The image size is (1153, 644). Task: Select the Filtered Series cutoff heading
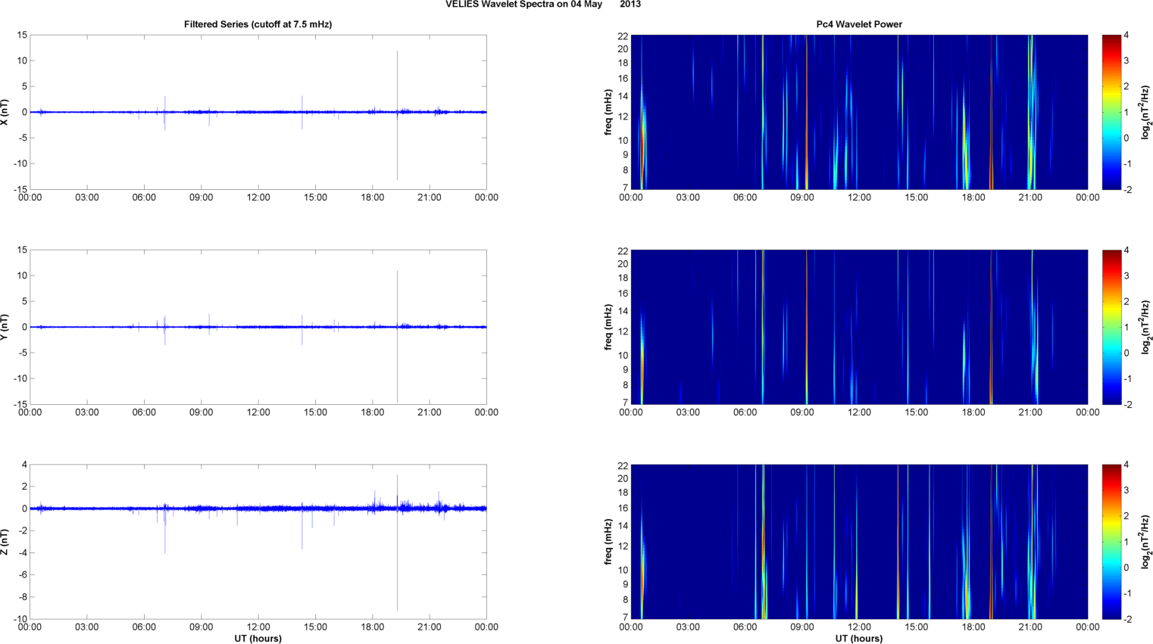tap(258, 24)
